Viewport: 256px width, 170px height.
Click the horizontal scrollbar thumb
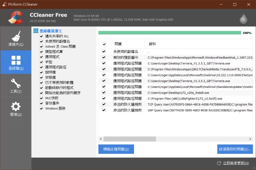pos(130,139)
